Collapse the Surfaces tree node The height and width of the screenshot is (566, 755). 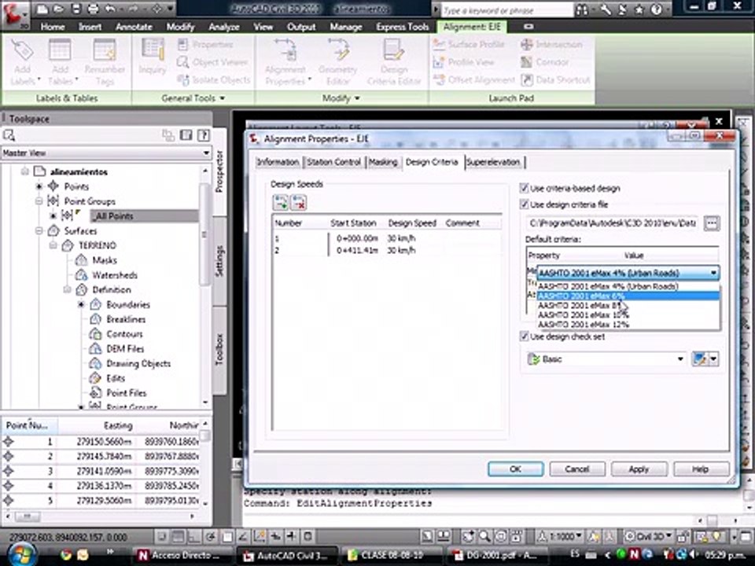point(39,231)
